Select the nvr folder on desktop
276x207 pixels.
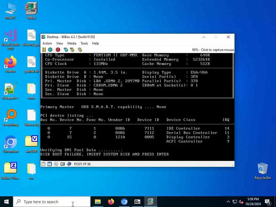coord(32,171)
